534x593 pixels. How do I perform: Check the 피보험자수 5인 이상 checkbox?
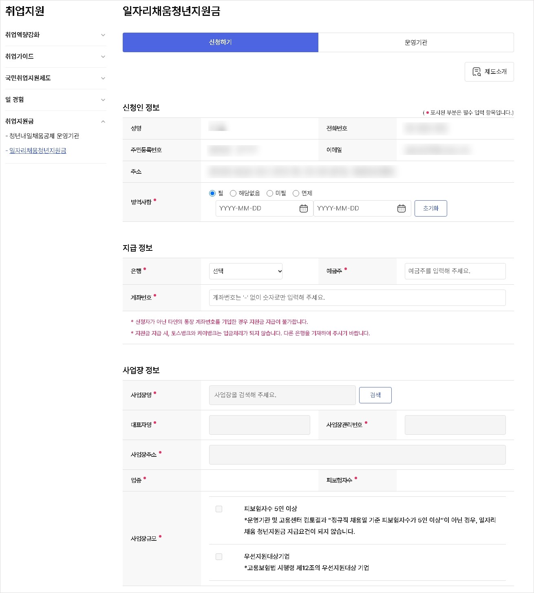point(220,509)
